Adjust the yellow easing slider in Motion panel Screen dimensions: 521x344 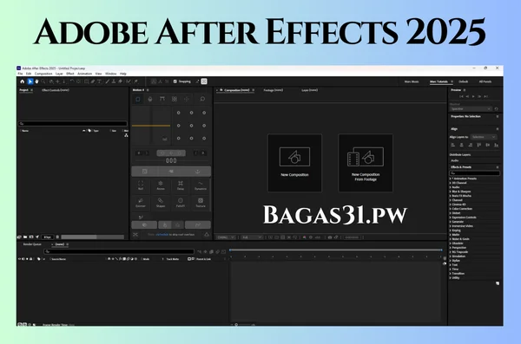point(151,126)
